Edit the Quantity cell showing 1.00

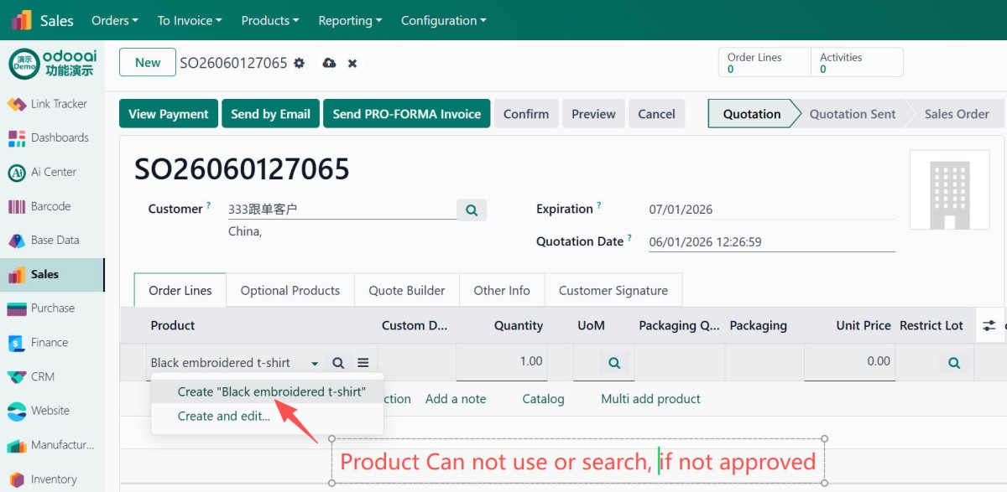click(x=502, y=362)
